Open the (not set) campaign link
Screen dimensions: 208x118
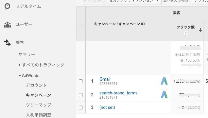(107, 108)
